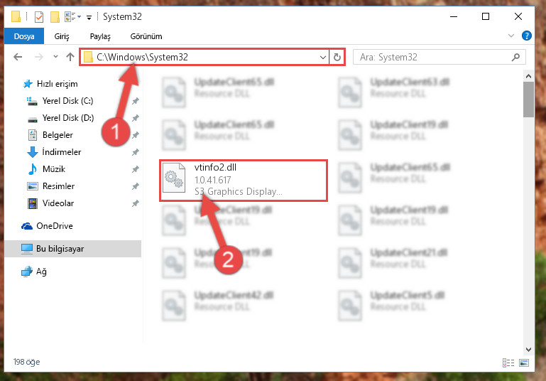This screenshot has width=546, height=381.
Task: Expand the address bar history dropdown
Action: click(323, 57)
